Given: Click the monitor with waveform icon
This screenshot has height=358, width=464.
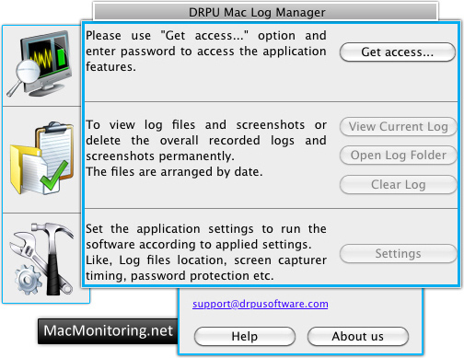Looking at the screenshot, I should click(40, 64).
